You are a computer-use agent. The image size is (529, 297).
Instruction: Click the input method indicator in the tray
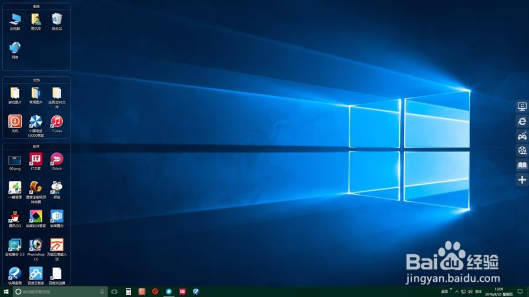tap(478, 292)
